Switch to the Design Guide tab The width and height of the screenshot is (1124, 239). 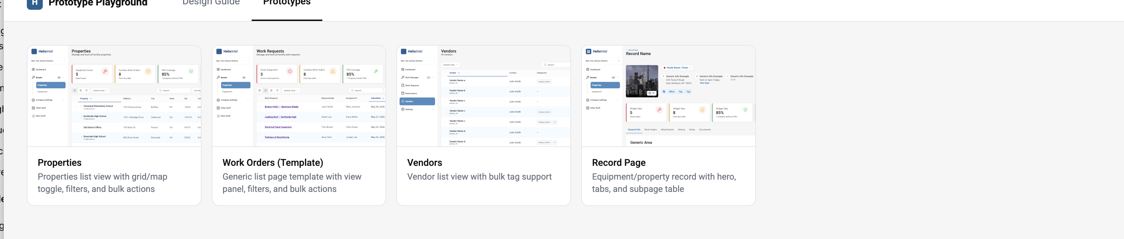coord(211,3)
